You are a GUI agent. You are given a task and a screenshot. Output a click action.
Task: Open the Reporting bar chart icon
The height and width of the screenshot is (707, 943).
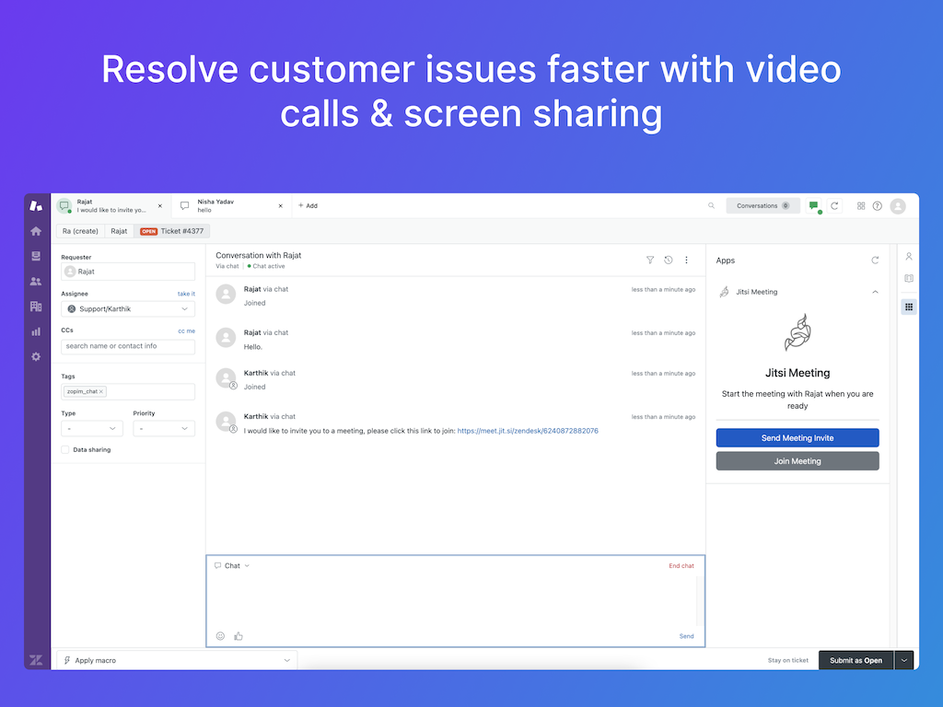pos(36,331)
